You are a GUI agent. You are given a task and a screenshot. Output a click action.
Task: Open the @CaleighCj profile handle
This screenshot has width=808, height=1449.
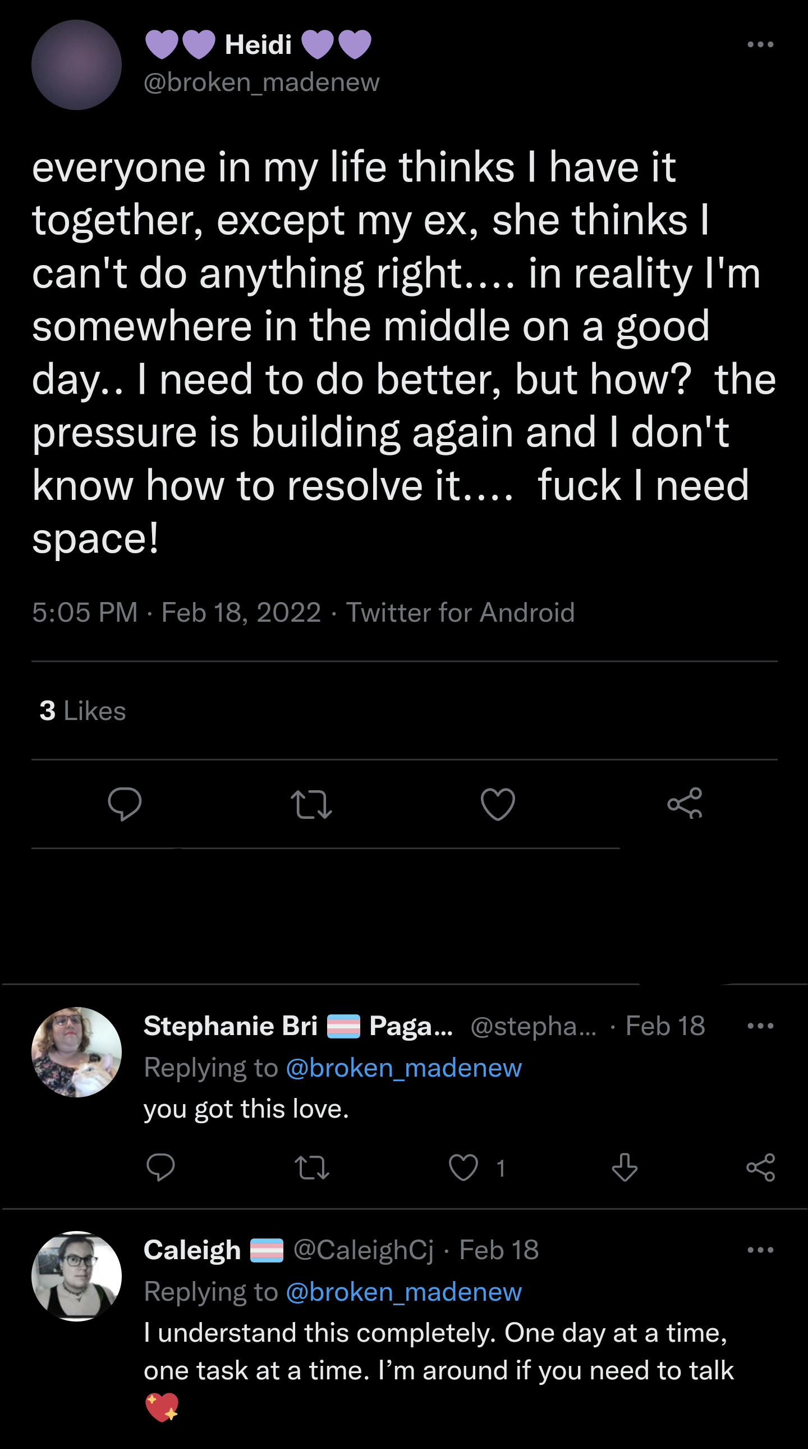click(x=363, y=1250)
